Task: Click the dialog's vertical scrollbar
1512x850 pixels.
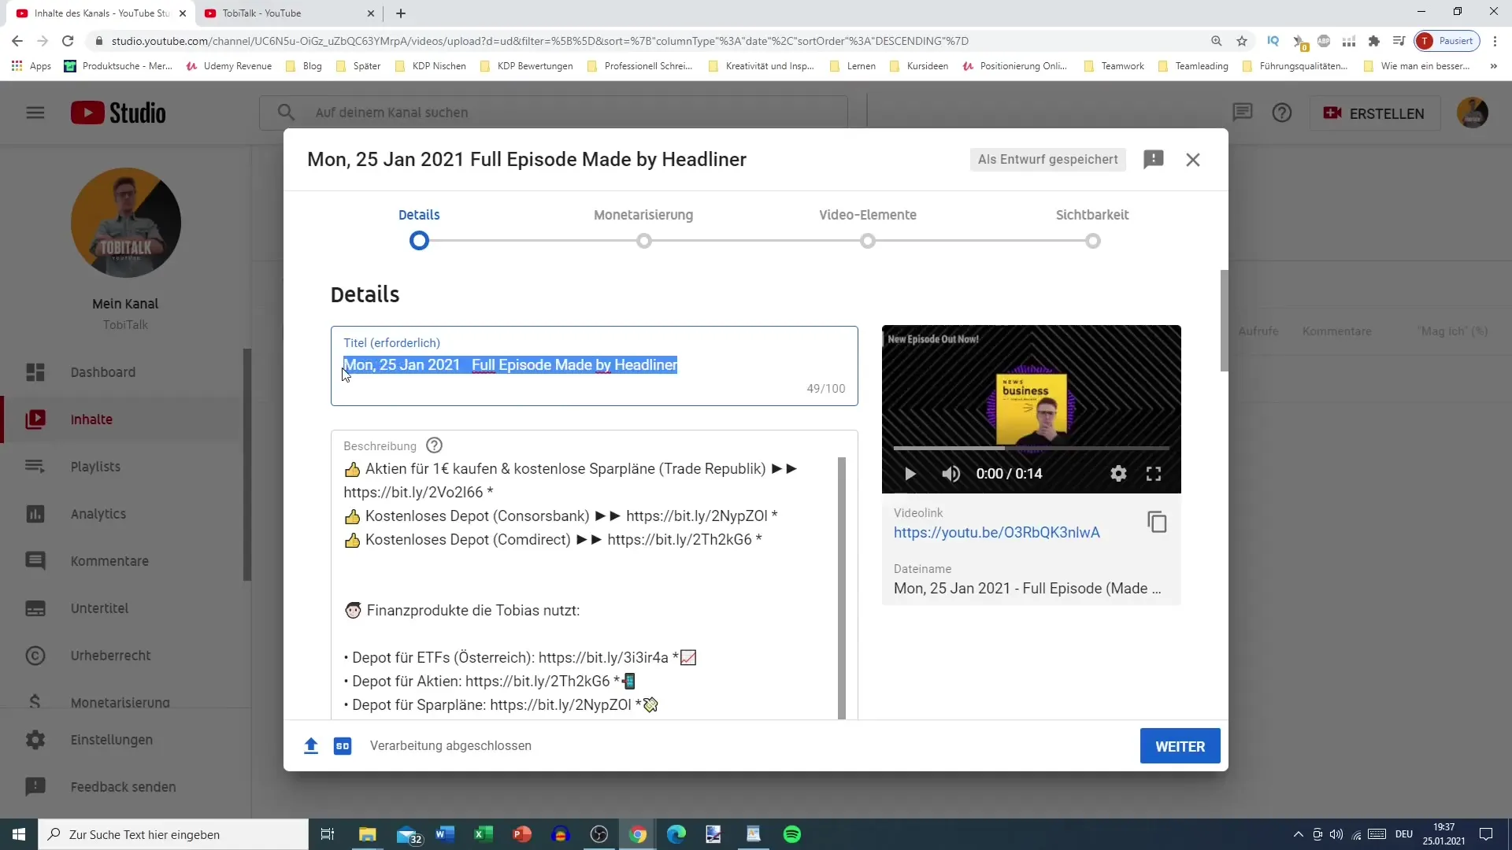Action: pos(1224,320)
